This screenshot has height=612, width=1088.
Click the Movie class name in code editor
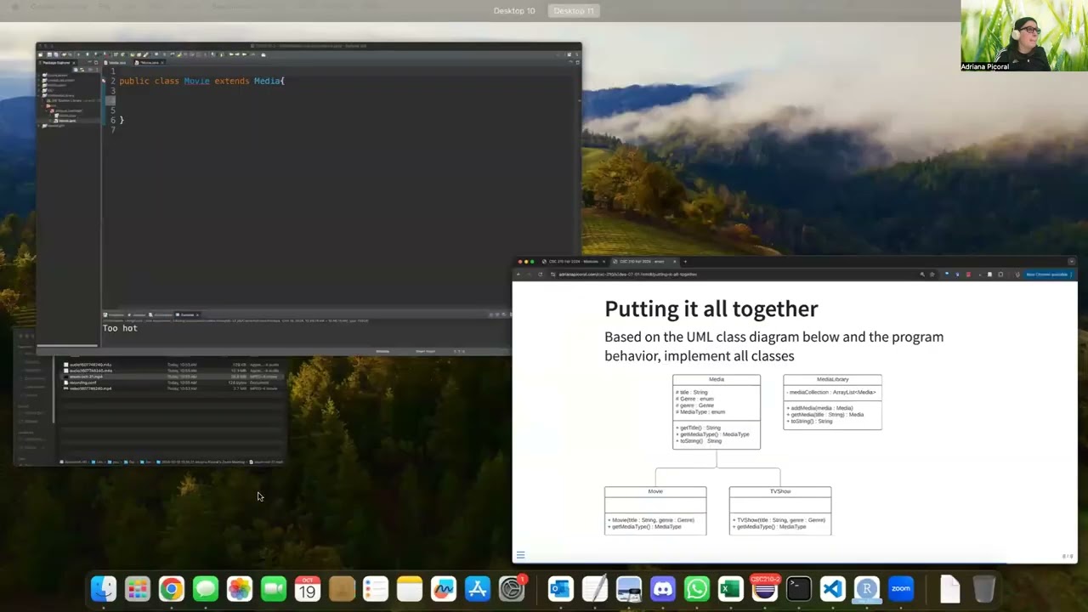click(196, 81)
